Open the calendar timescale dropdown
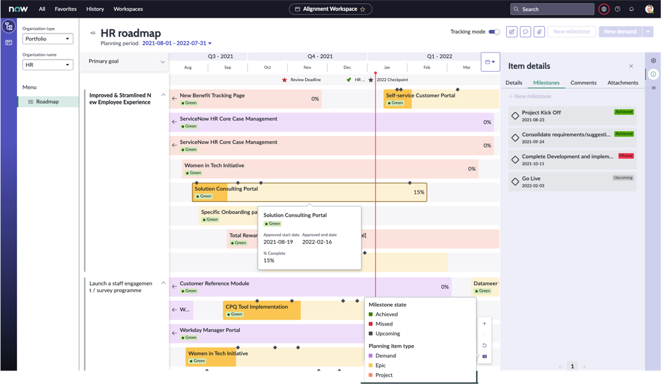 tap(490, 61)
